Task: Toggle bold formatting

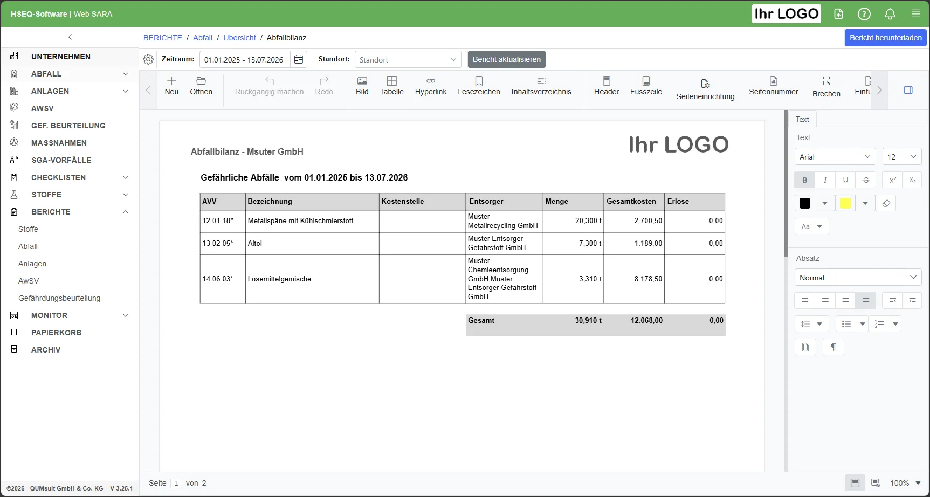Action: click(805, 180)
